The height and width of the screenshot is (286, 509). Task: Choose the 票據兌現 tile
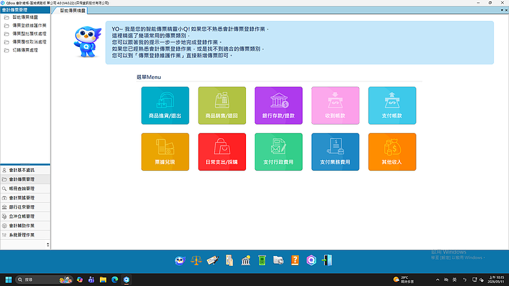coord(165,152)
